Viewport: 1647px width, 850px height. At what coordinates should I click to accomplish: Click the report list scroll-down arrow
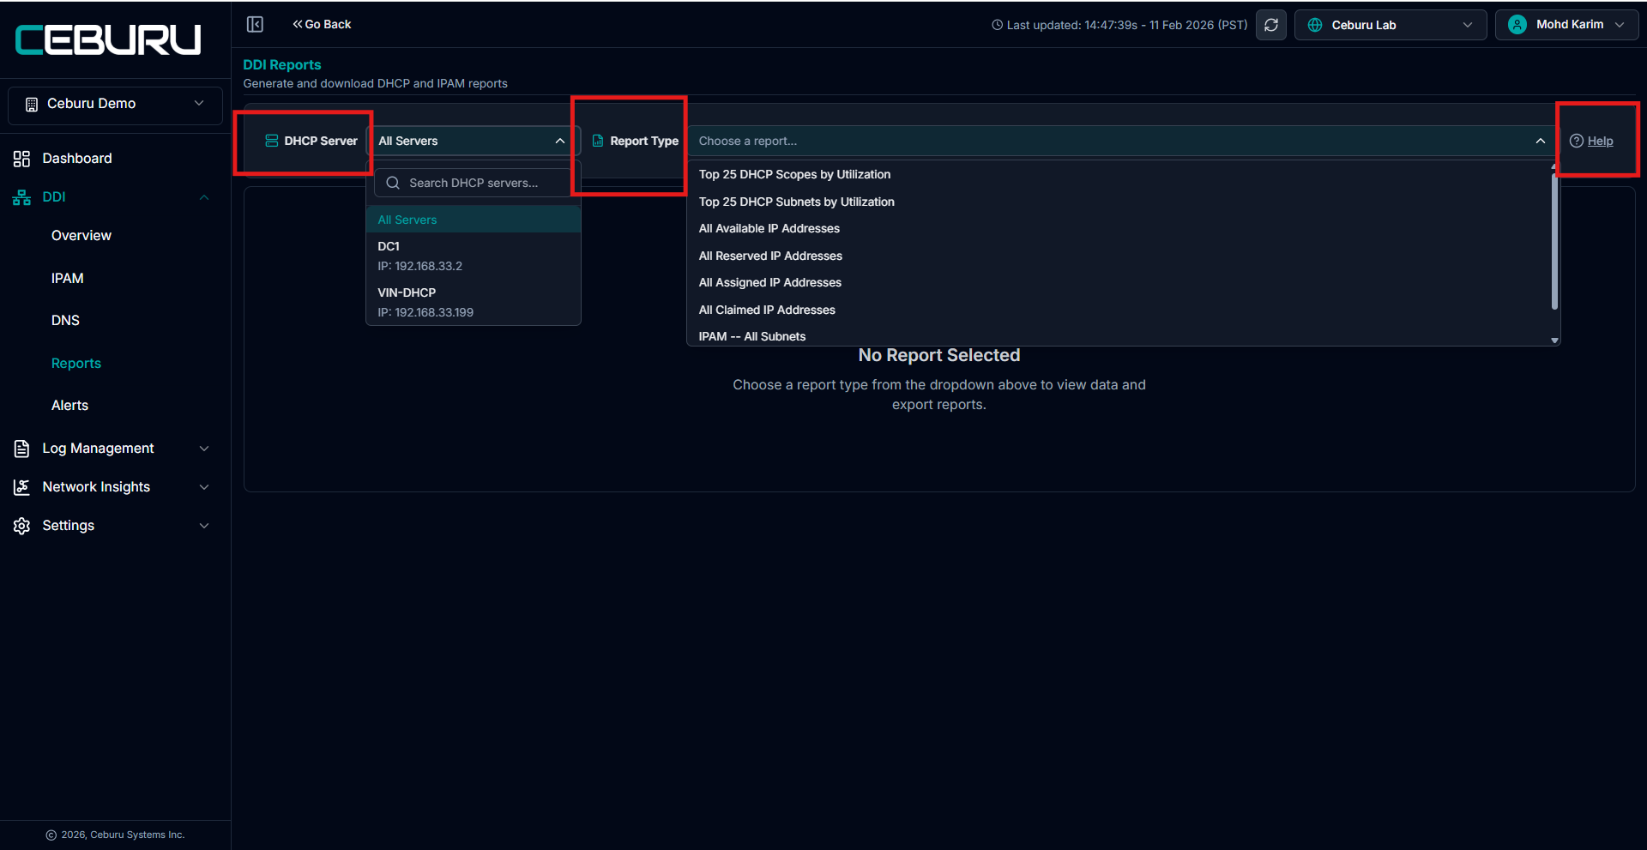(1554, 341)
